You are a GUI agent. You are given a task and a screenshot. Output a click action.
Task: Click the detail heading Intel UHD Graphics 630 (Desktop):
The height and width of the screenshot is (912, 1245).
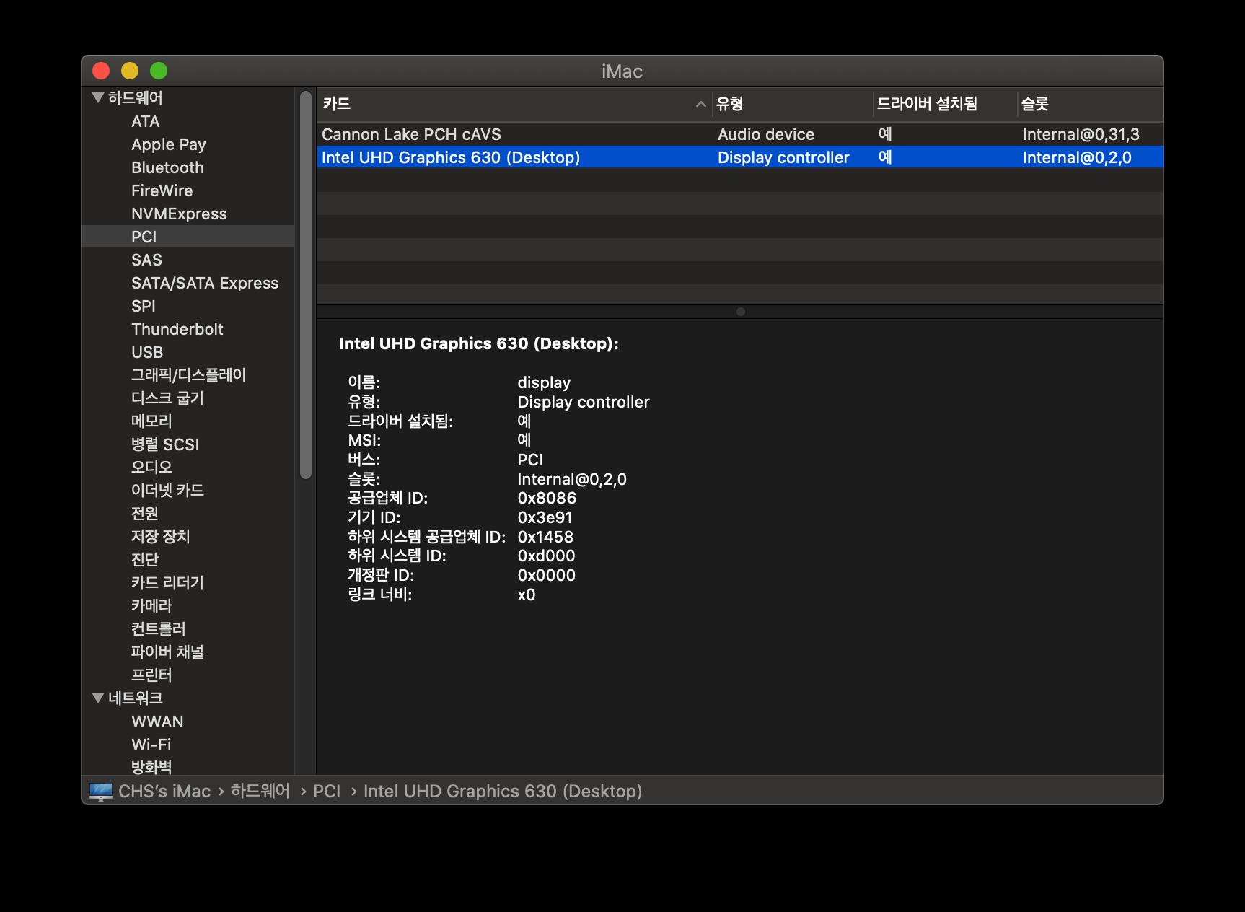pos(479,343)
